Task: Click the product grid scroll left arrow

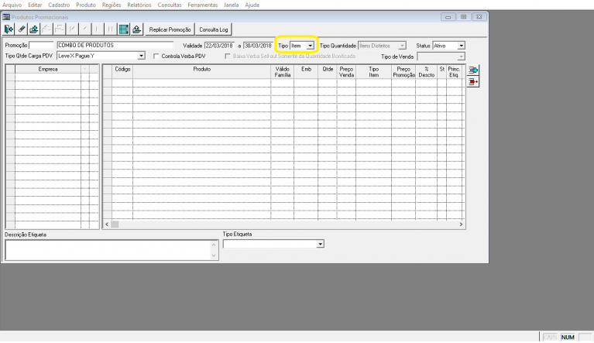Action: (107, 225)
